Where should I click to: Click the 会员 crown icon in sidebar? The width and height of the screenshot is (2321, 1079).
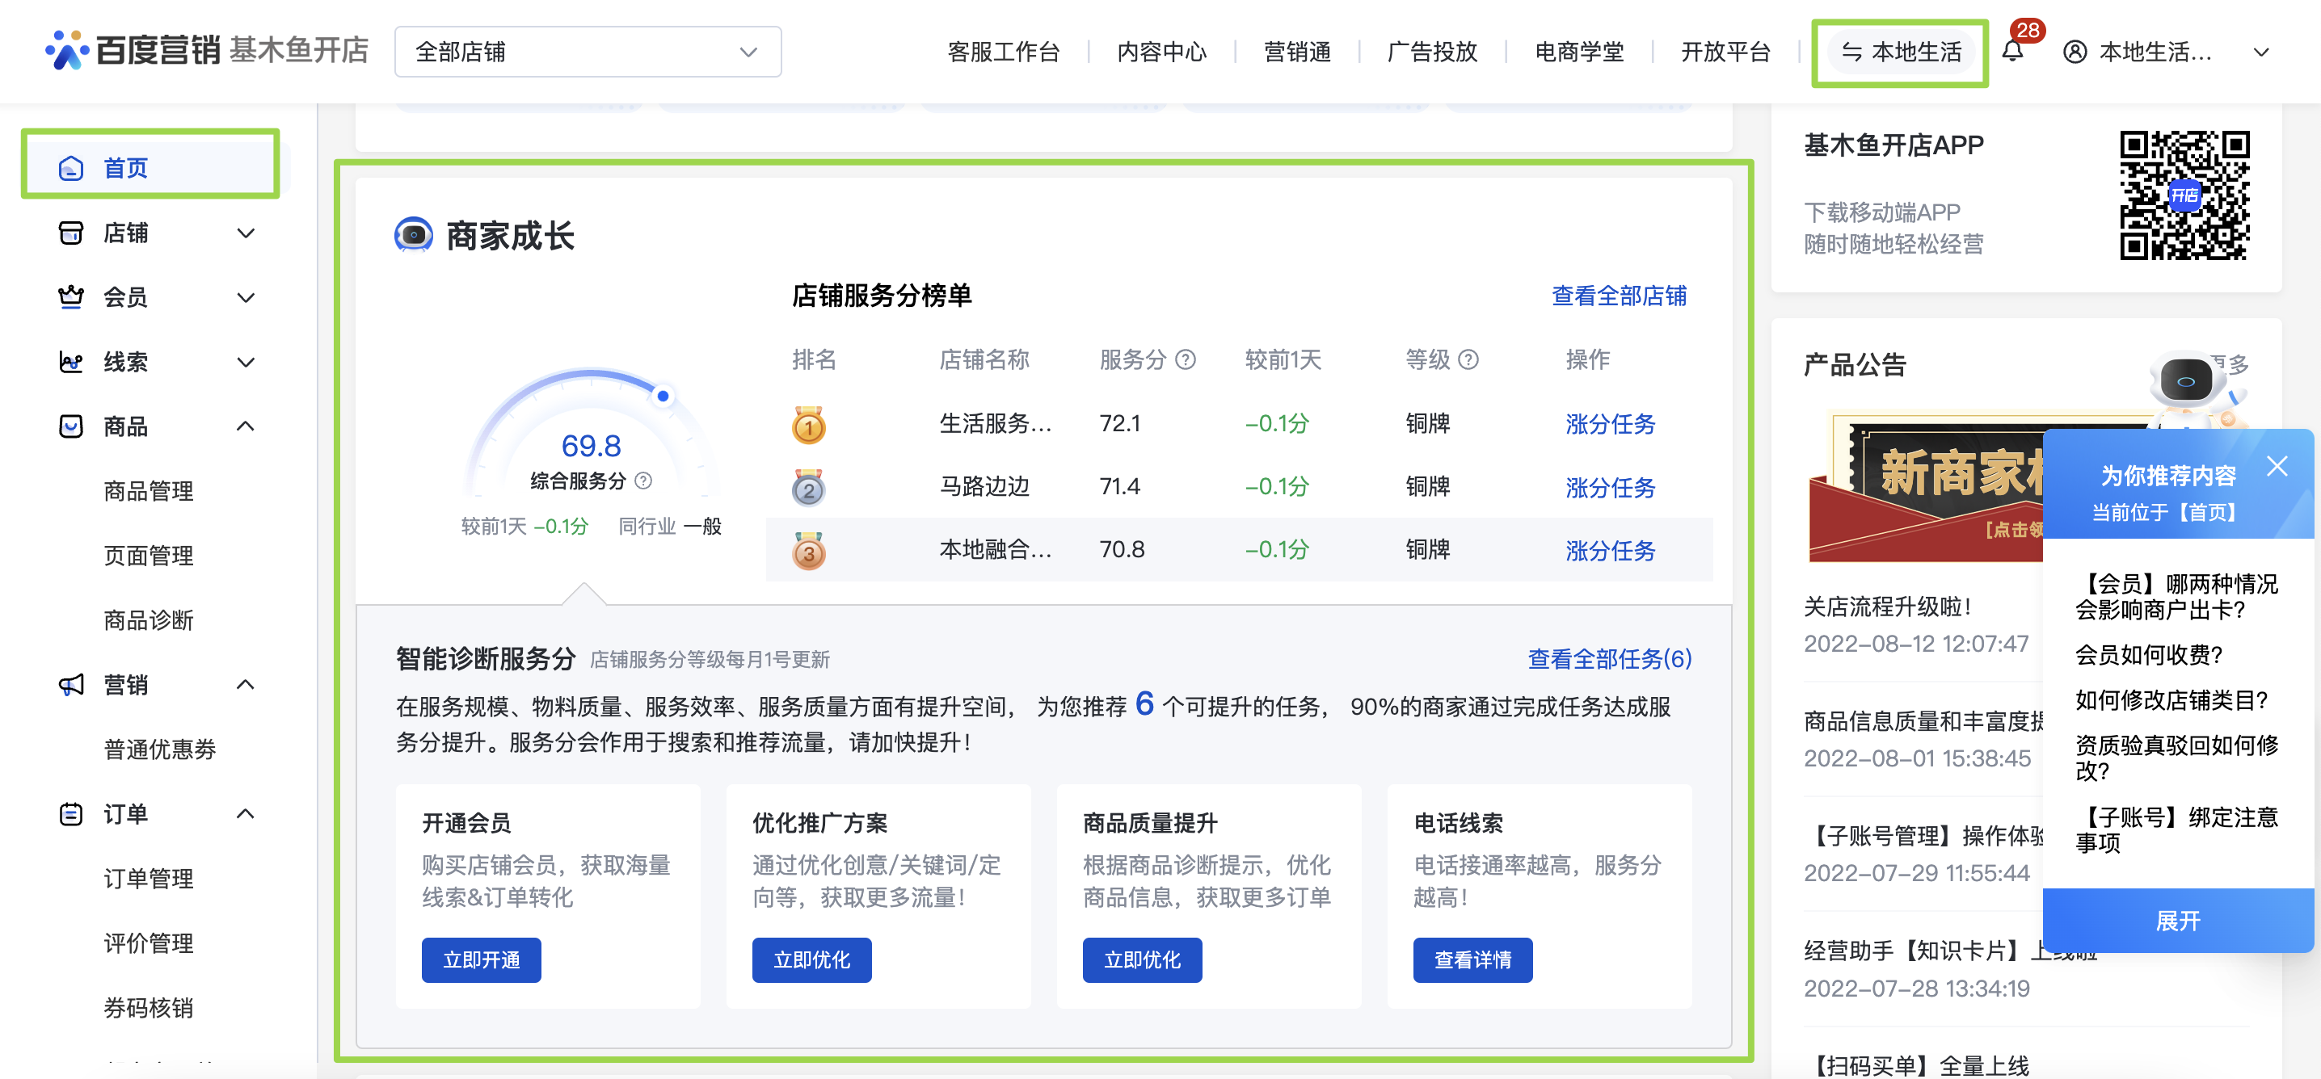[70, 297]
